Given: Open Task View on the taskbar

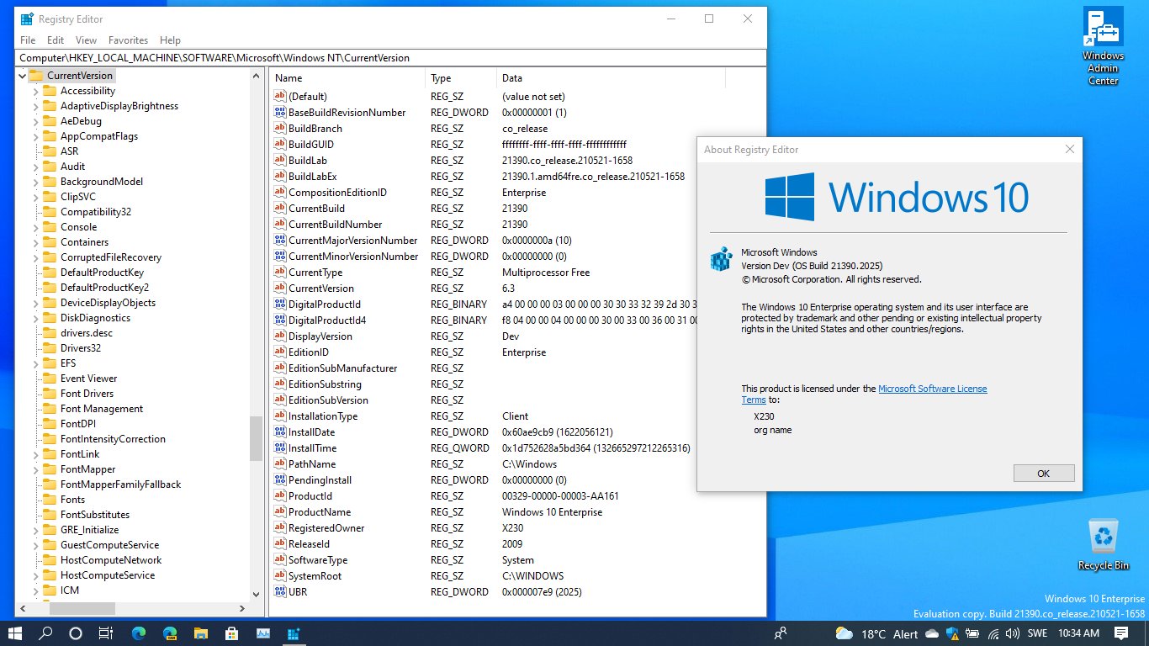Looking at the screenshot, I should pos(105,633).
